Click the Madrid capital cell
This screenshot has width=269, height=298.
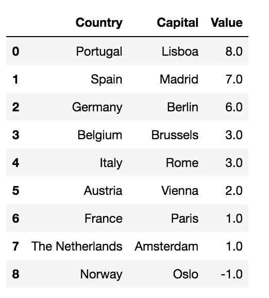click(x=179, y=79)
